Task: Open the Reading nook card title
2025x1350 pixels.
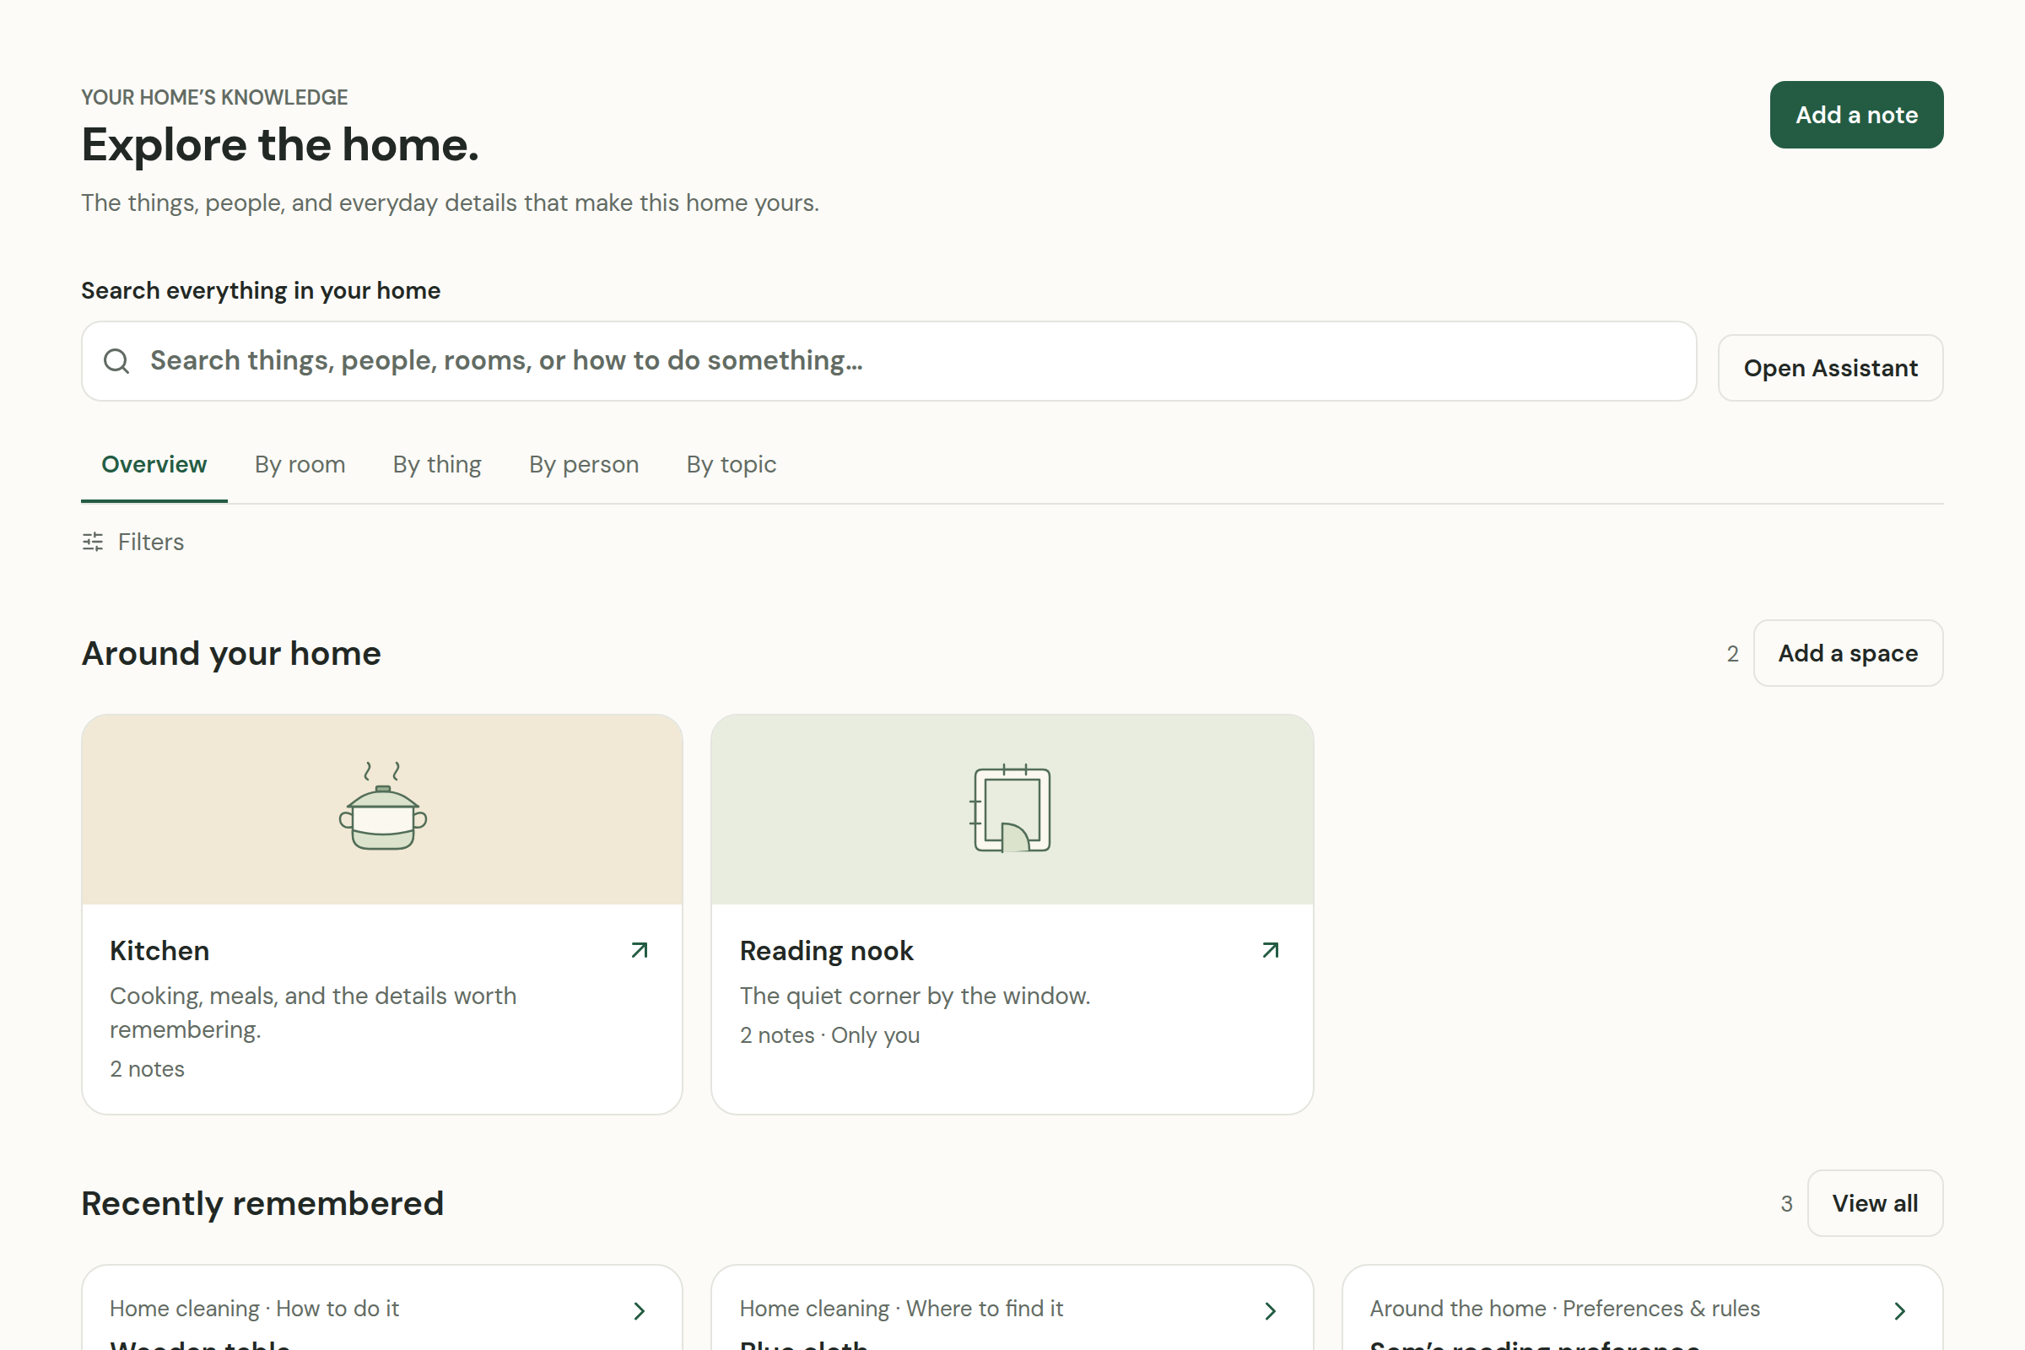Action: (826, 951)
